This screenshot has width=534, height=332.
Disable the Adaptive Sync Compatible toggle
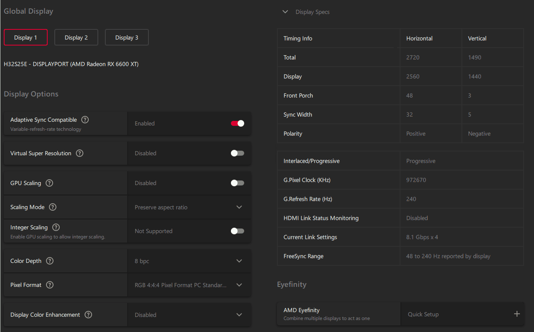click(237, 123)
